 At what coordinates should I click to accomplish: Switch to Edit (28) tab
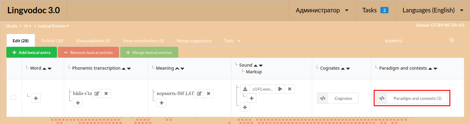(21, 41)
